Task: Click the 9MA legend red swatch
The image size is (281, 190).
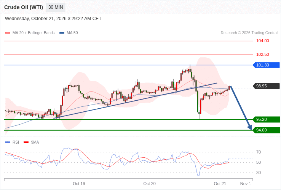Action: (26, 142)
